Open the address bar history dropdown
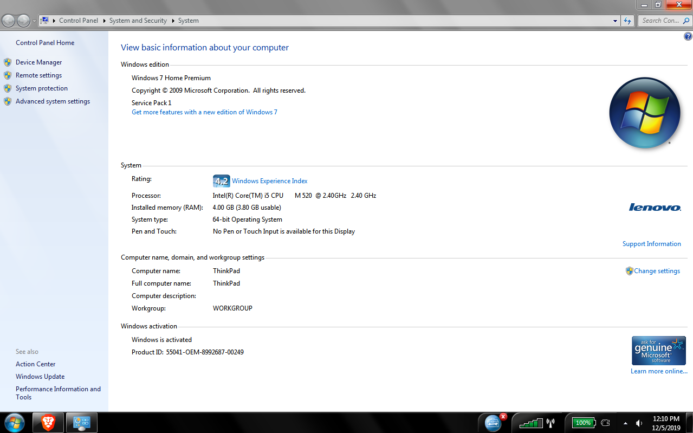This screenshot has height=433, width=693. tap(615, 21)
